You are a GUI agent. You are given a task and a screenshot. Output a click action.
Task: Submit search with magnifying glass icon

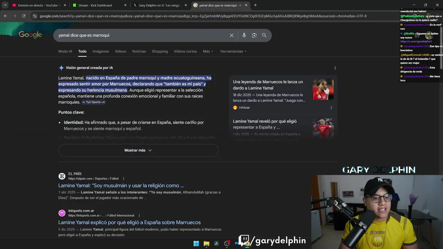pyautogui.click(x=264, y=35)
